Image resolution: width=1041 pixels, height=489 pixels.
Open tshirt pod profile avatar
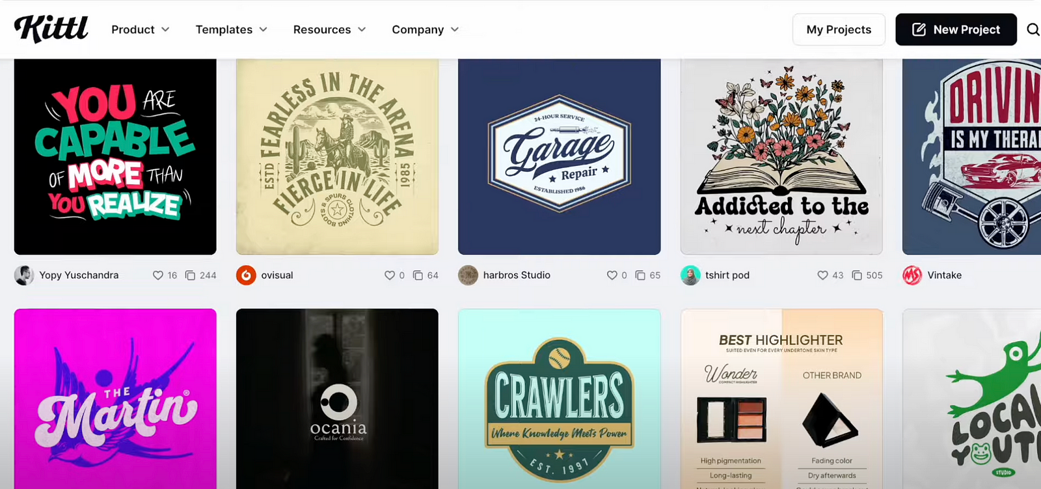tap(690, 275)
